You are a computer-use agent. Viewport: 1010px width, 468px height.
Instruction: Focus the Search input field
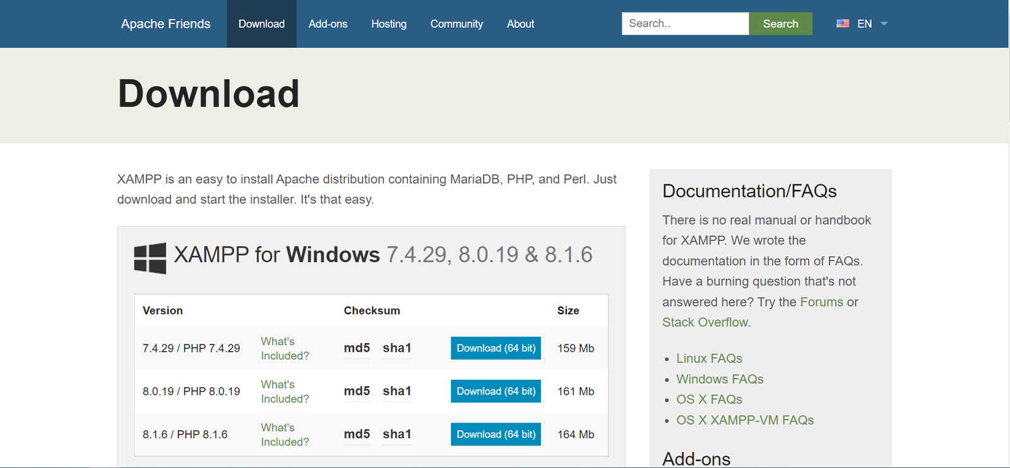pyautogui.click(x=685, y=24)
